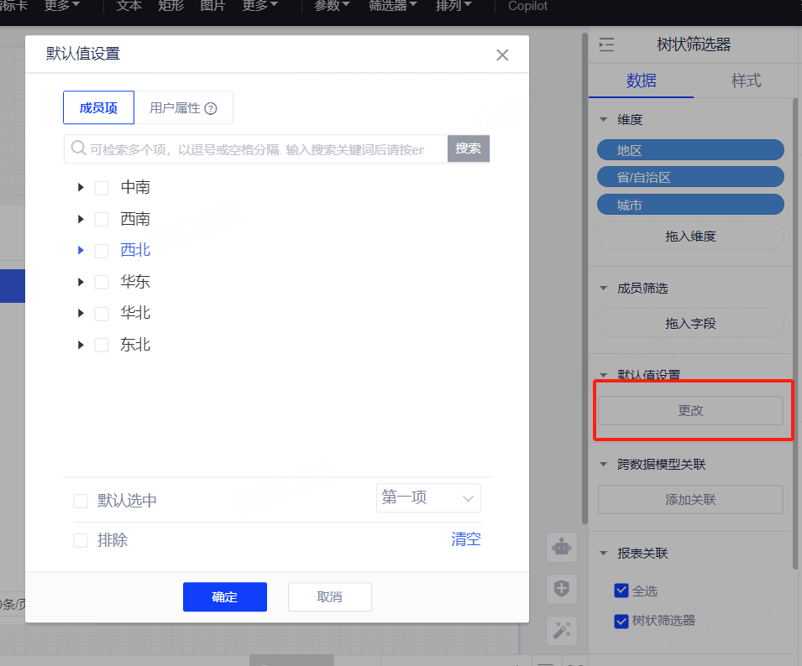Uncheck 全选 under 报表关联
802x666 pixels.
pyautogui.click(x=621, y=591)
